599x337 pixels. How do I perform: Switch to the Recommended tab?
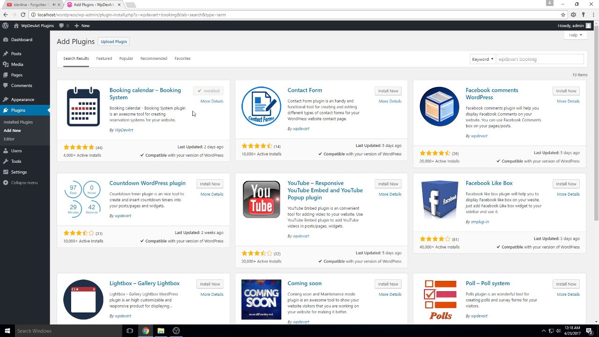point(153,59)
